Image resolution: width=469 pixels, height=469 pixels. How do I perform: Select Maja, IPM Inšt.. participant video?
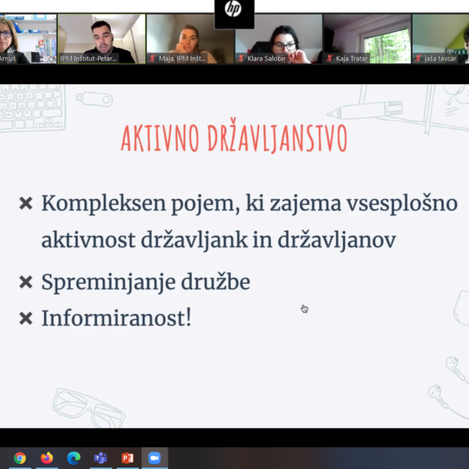(x=190, y=39)
